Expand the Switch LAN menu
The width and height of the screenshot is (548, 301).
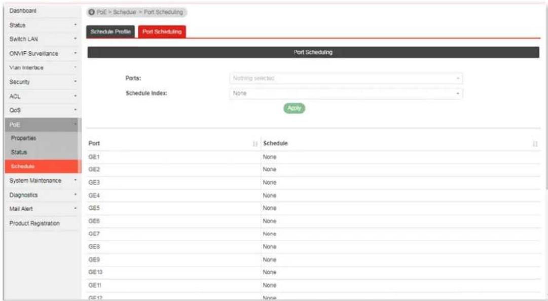coord(42,39)
